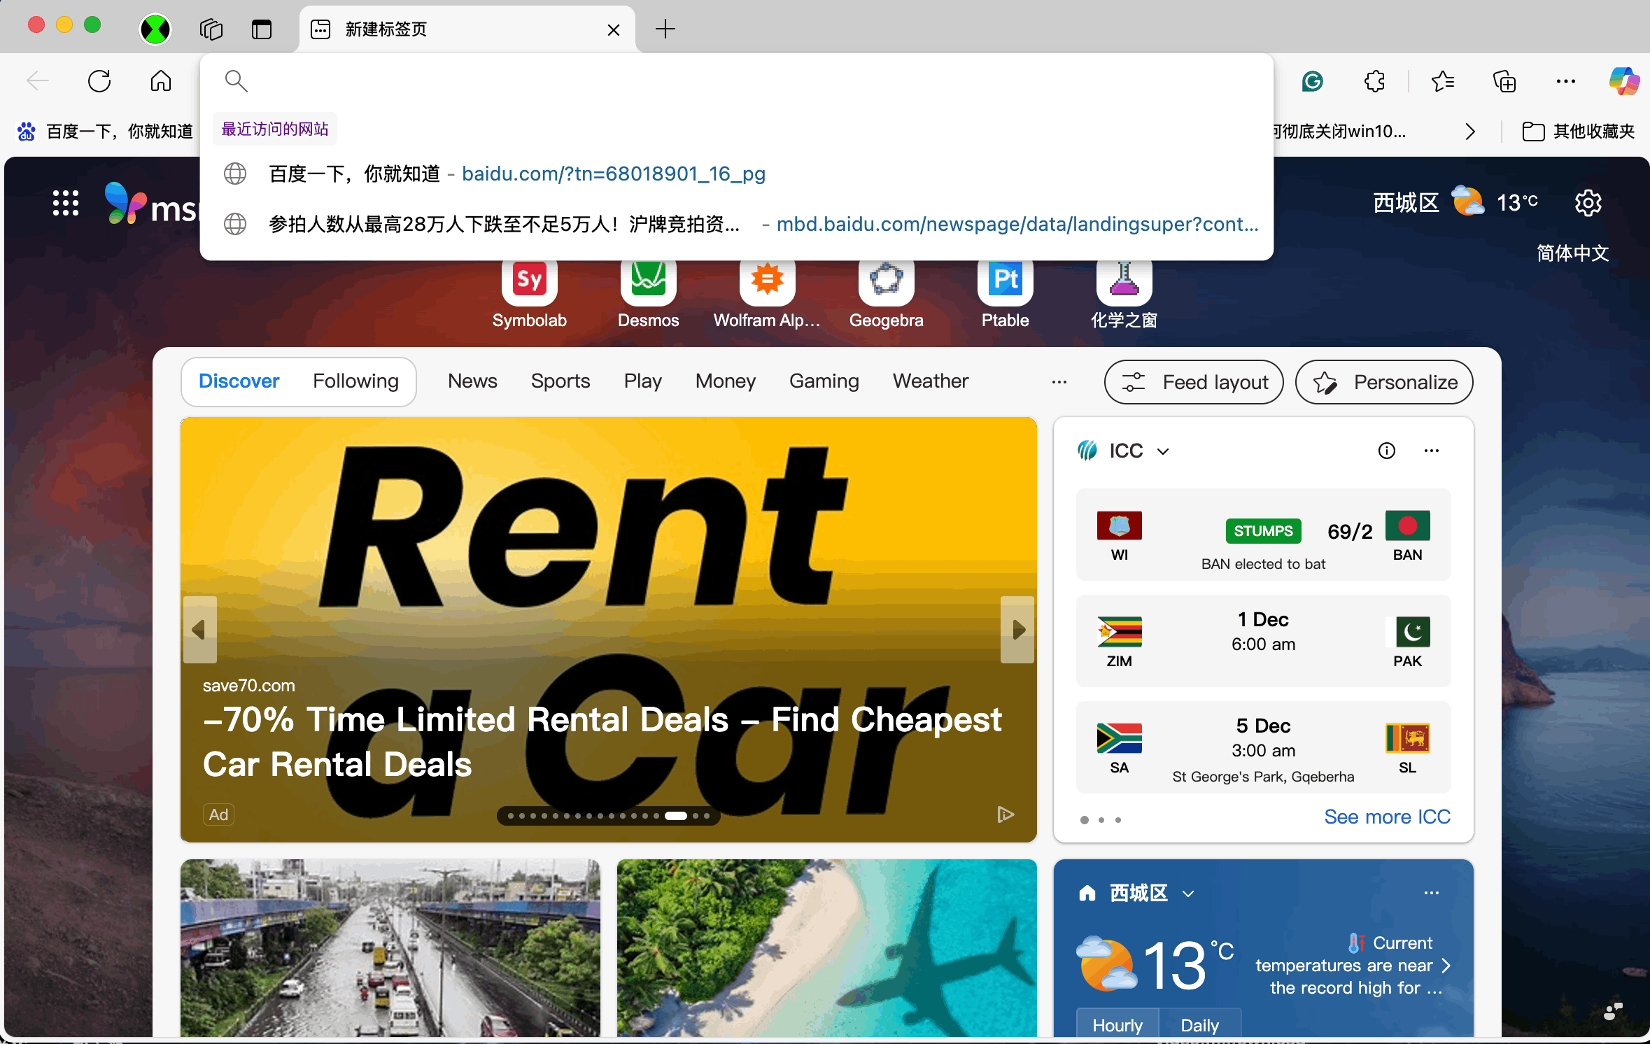Expand more bookmarks chevron
1650x1044 pixels.
(1470, 132)
